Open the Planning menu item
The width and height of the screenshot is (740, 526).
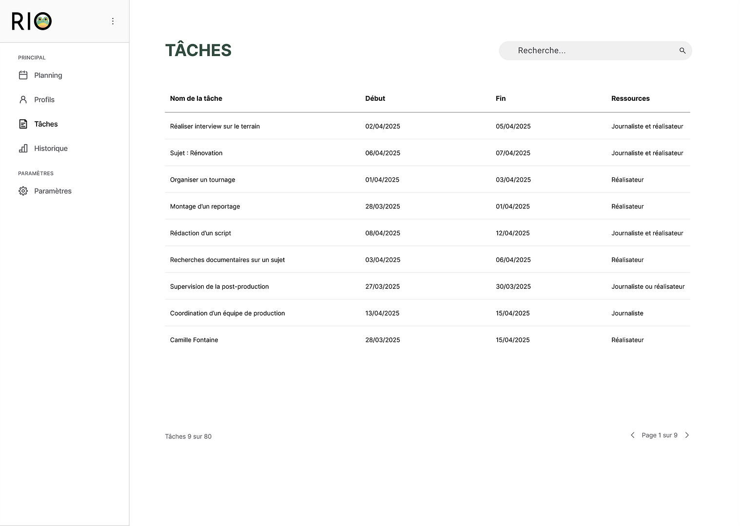(48, 75)
